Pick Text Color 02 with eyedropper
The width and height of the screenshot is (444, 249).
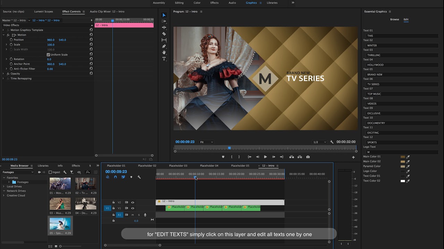[408, 181]
